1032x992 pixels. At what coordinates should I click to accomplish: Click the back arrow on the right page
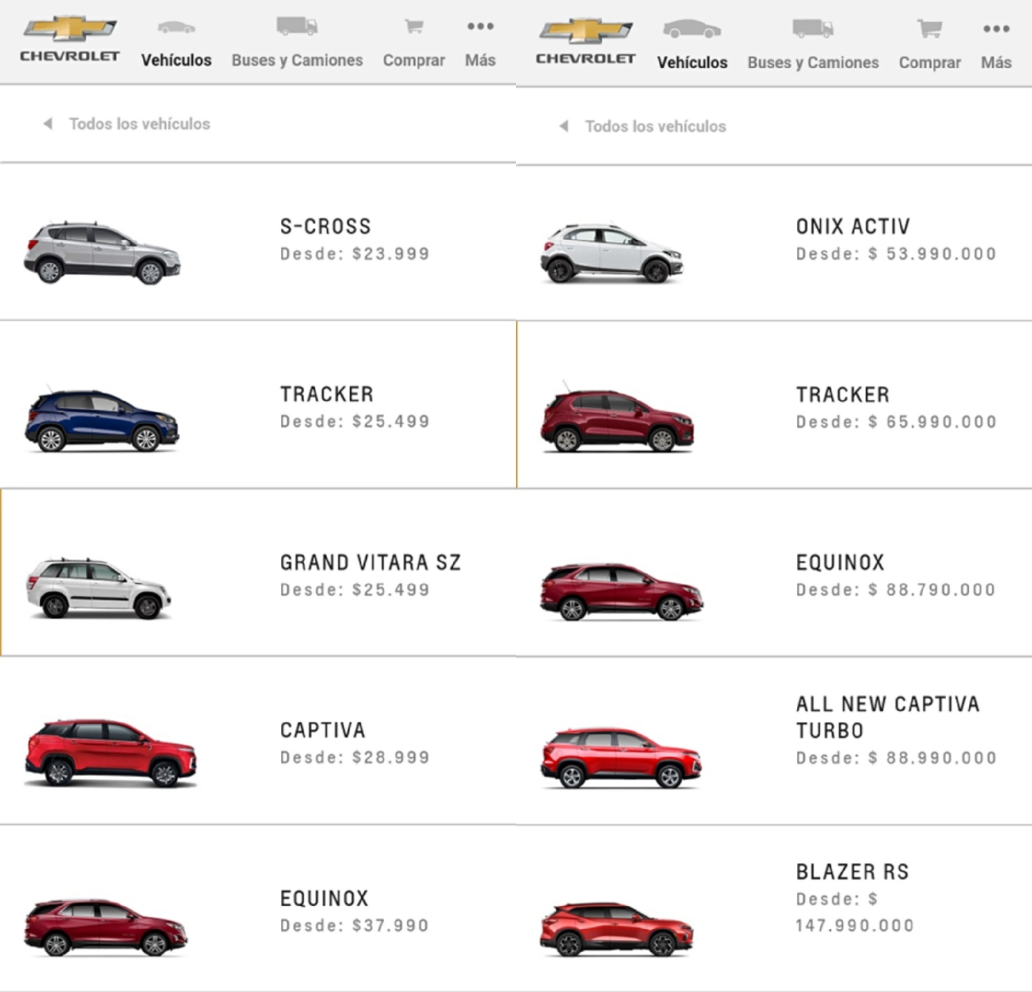pyautogui.click(x=564, y=126)
